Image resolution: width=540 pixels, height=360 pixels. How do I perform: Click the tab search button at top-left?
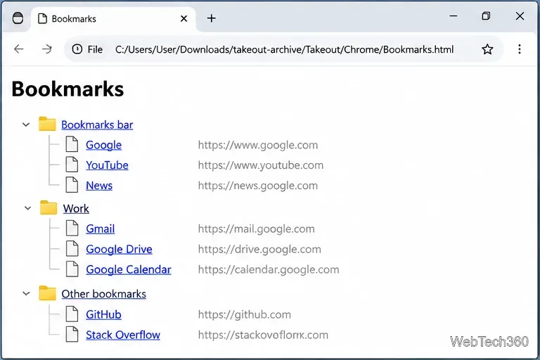18,18
